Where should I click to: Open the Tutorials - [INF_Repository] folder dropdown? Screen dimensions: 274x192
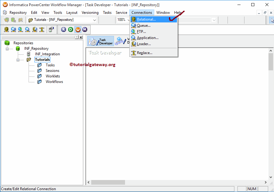coord(94,20)
